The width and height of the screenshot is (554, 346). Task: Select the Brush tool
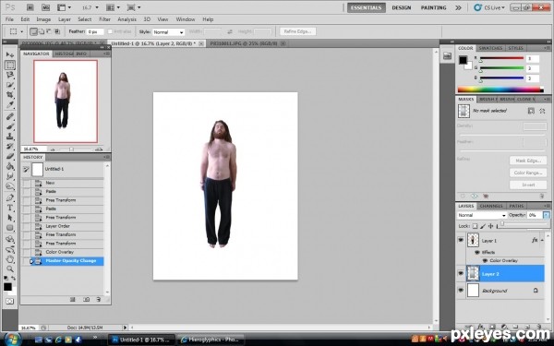10,126
